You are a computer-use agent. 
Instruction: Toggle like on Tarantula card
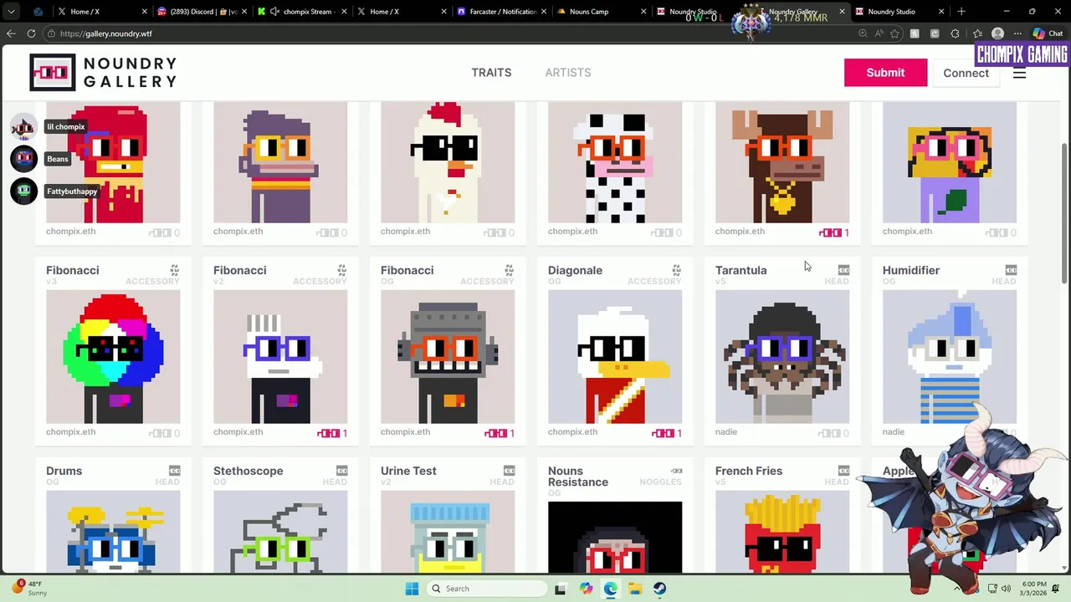[x=834, y=433]
